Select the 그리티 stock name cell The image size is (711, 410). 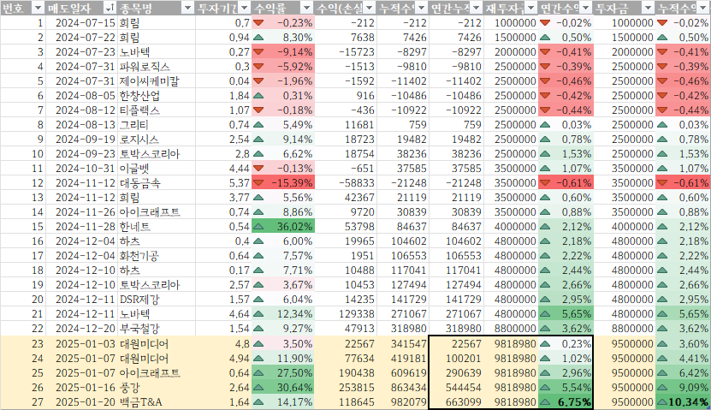coord(157,125)
